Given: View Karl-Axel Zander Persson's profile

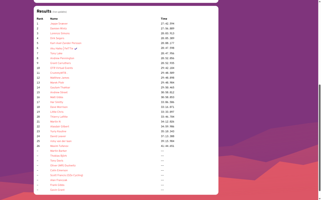Looking at the screenshot, I should coord(66,43).
